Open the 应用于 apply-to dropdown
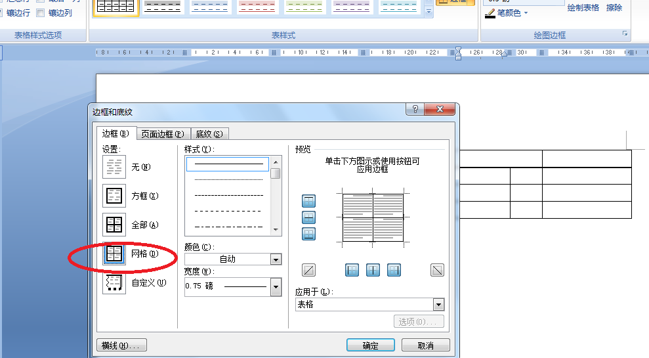 (x=439, y=305)
